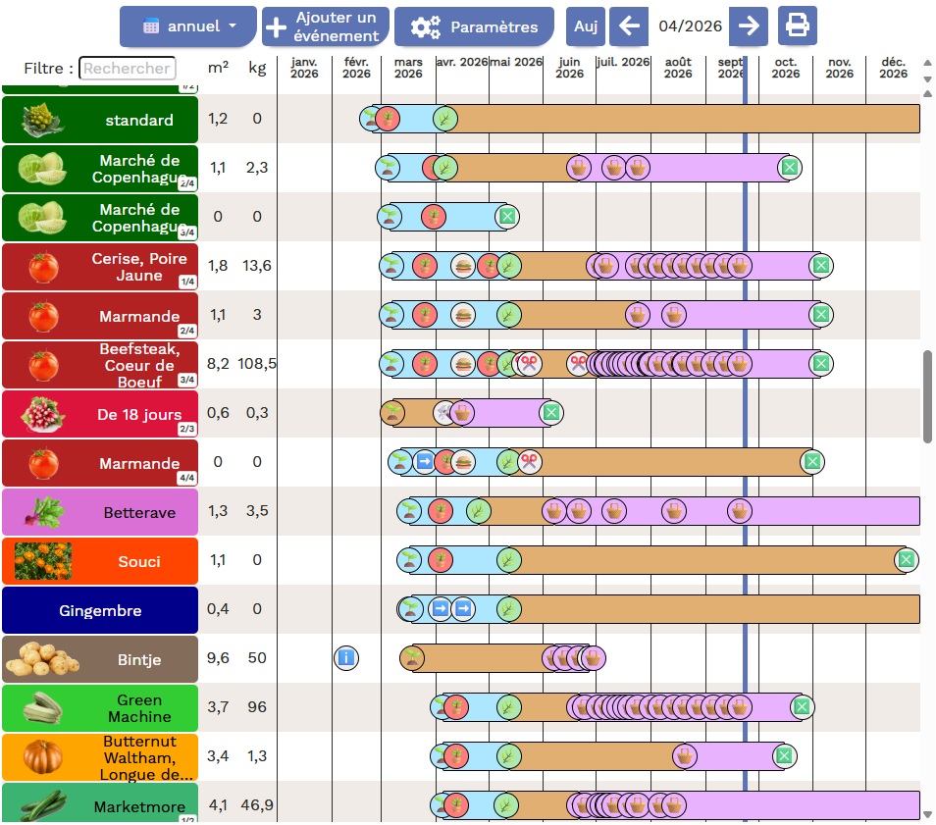Click end-of-crop icon on Green Machine row
Screen dimensions: 936x825
pos(802,707)
